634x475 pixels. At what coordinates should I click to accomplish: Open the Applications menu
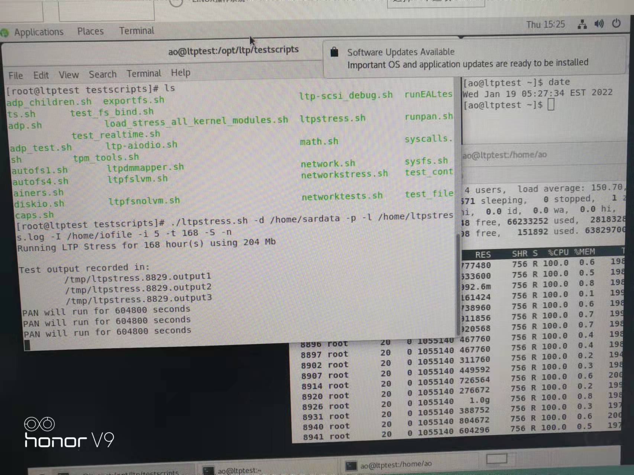(x=39, y=32)
